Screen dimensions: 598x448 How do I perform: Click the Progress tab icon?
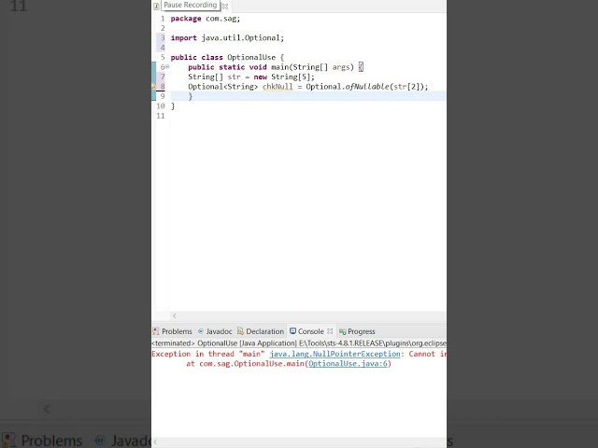pyautogui.click(x=343, y=332)
